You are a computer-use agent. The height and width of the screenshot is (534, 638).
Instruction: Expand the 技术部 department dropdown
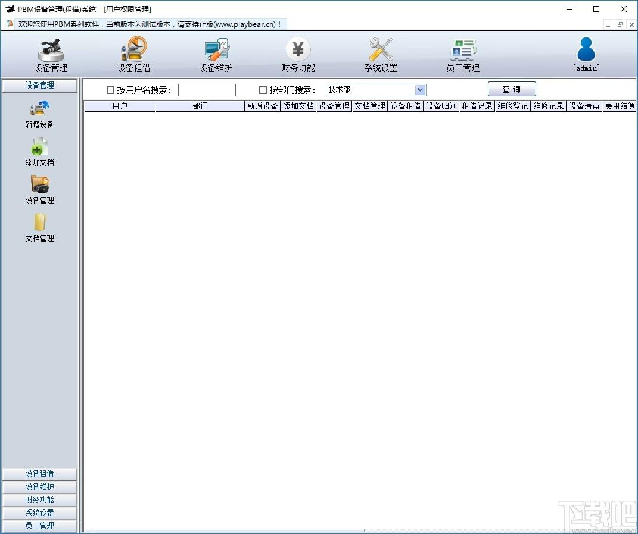click(x=421, y=90)
